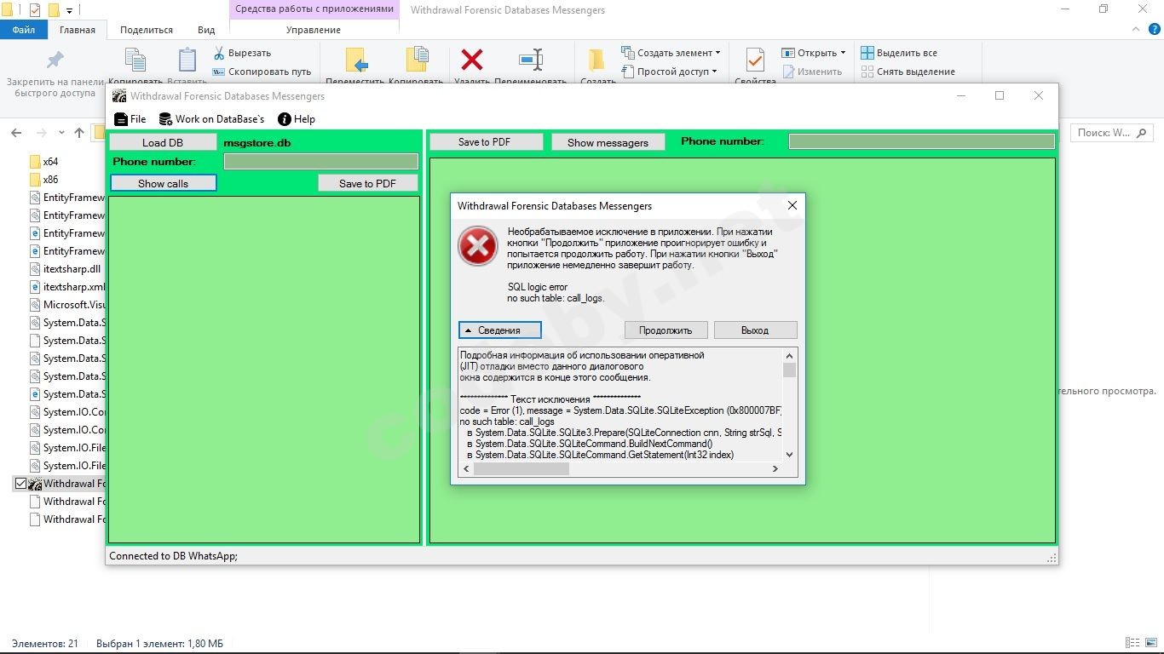This screenshot has height=654, width=1164.
Task: Click the Show messagers button
Action: click(608, 142)
